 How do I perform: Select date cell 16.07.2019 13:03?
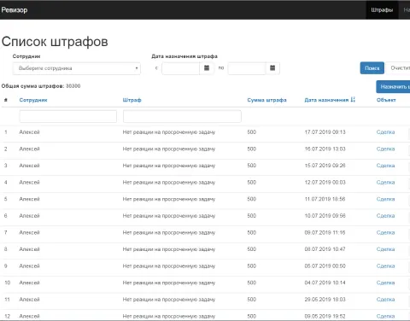325,149
